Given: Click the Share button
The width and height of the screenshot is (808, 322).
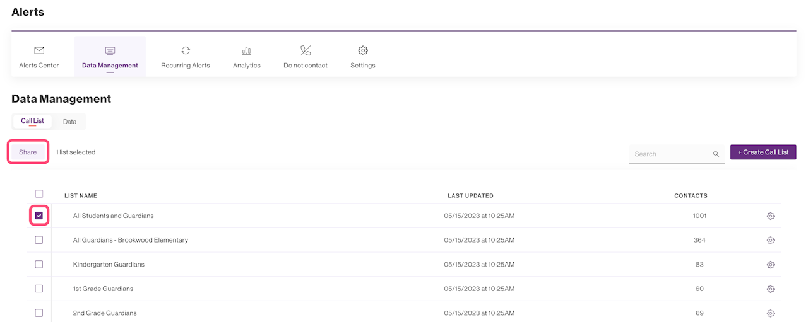Looking at the screenshot, I should (28, 152).
